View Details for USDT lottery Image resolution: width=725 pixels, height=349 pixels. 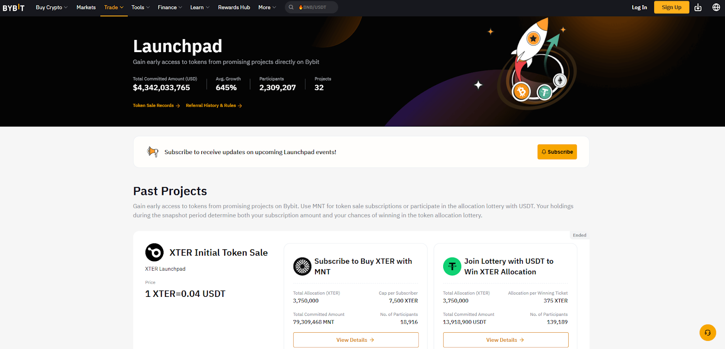tap(506, 340)
